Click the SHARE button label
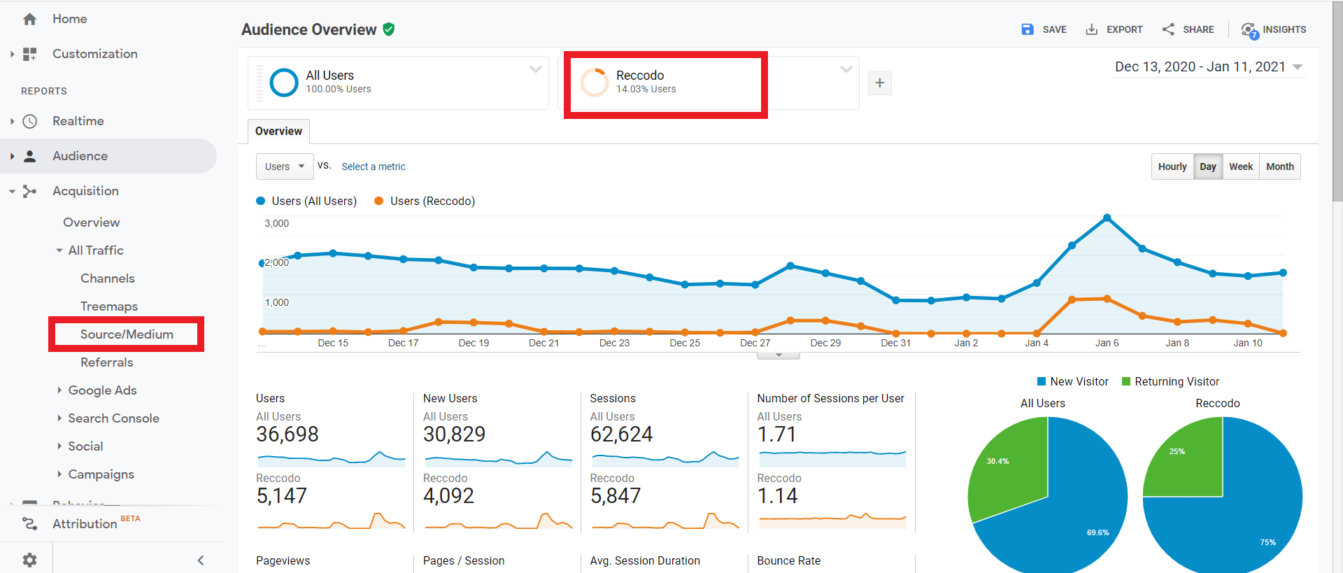1343x573 pixels. 1198,29
